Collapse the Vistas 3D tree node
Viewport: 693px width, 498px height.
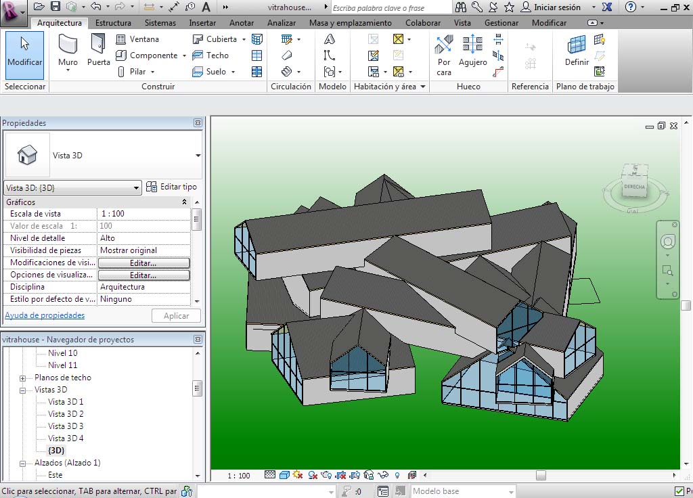(22, 390)
